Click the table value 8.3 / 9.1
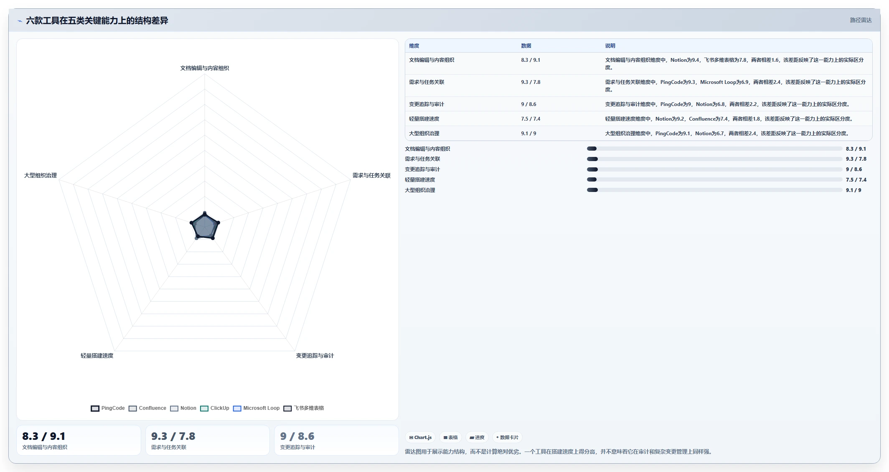 tap(531, 60)
